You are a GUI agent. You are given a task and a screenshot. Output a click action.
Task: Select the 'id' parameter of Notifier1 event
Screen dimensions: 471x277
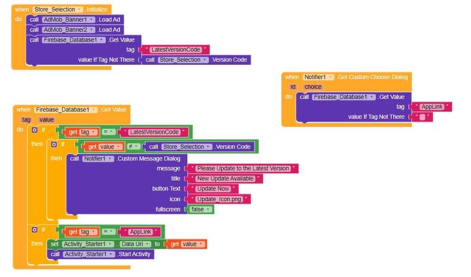[x=293, y=87]
